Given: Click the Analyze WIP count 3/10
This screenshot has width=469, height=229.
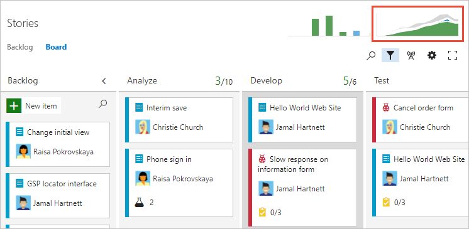Looking at the screenshot, I should pyautogui.click(x=224, y=81).
